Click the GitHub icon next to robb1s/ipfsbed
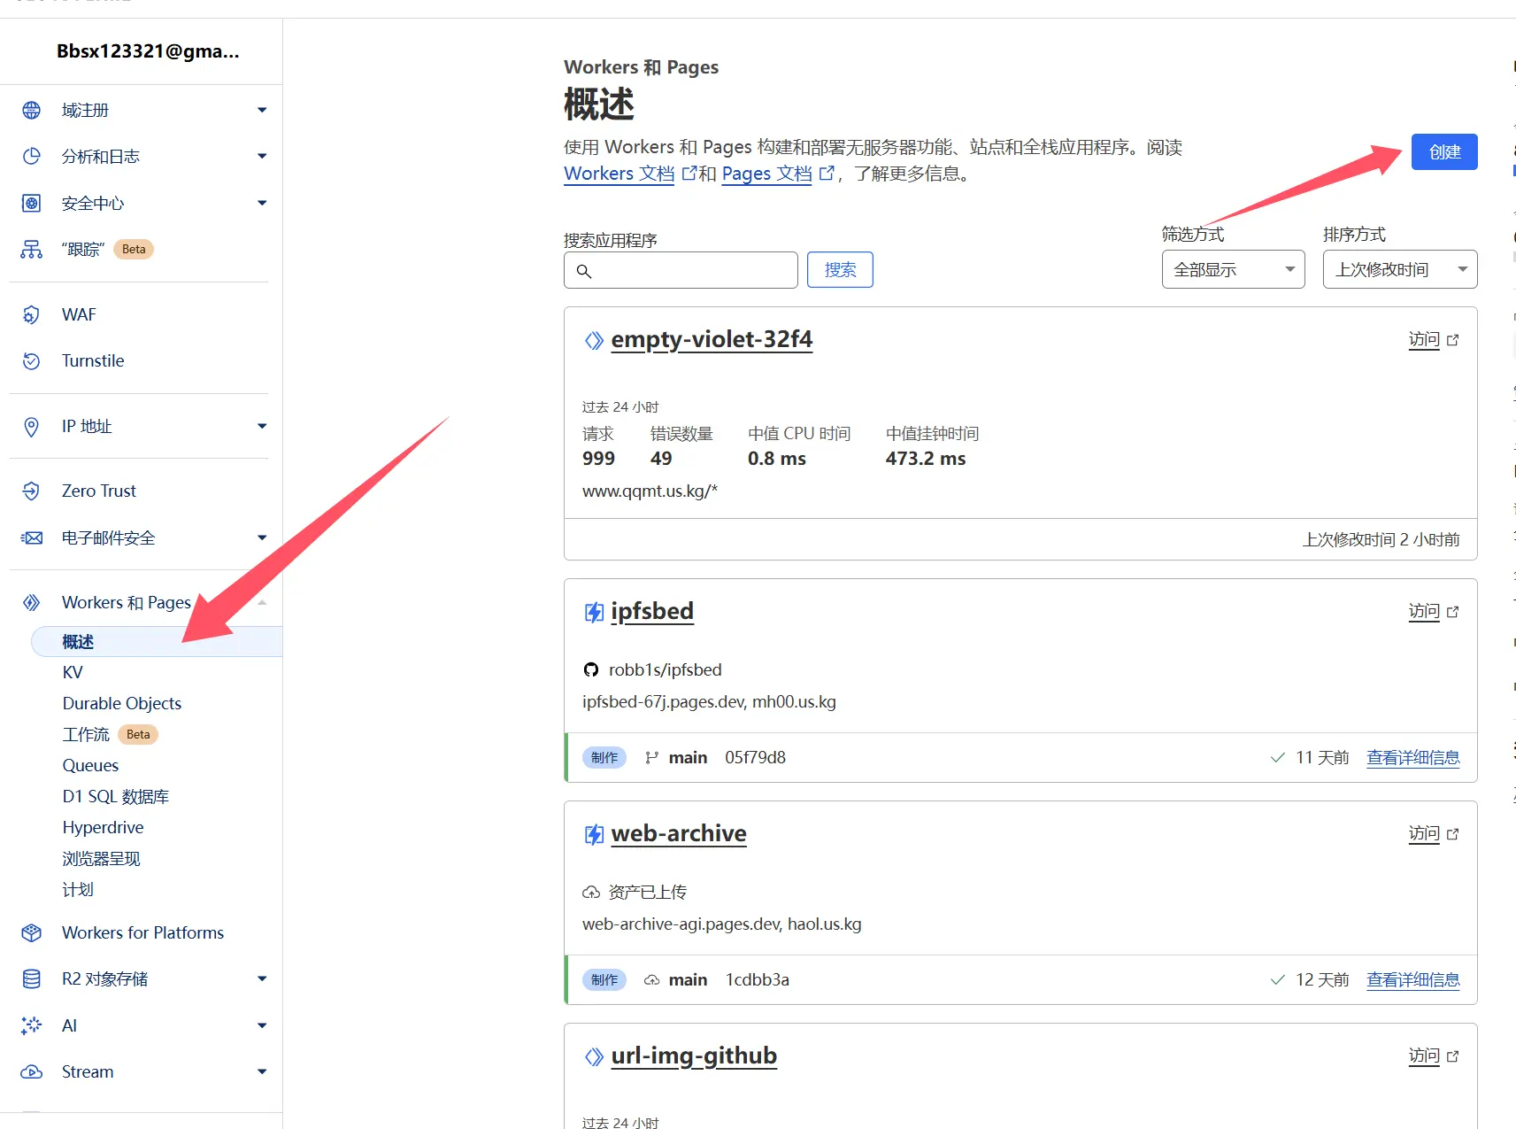Screen dimensions: 1516x1129 [x=591, y=669]
